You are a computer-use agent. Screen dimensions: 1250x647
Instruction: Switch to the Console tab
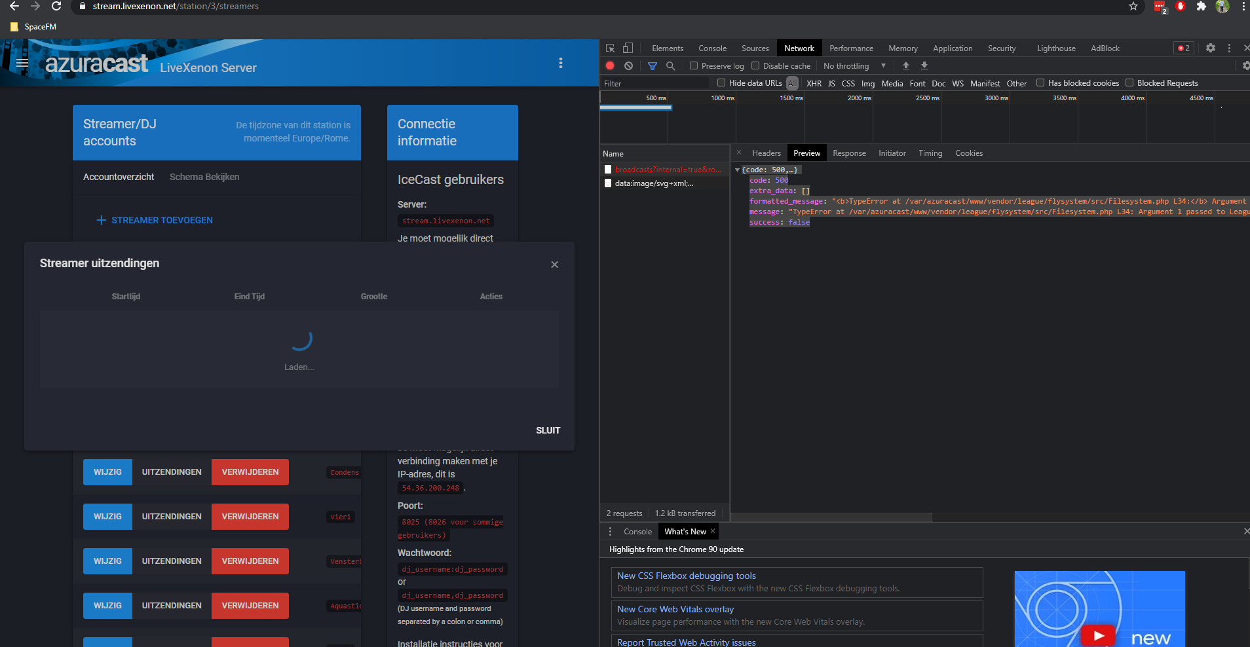[x=712, y=48]
